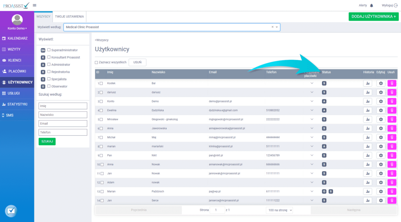
Task: Open the Medical Clinic Proassist dropdown
Action: 277,27
